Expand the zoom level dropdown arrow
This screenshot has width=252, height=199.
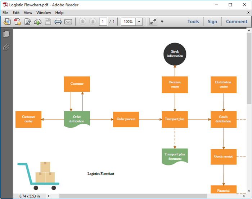tap(139, 22)
